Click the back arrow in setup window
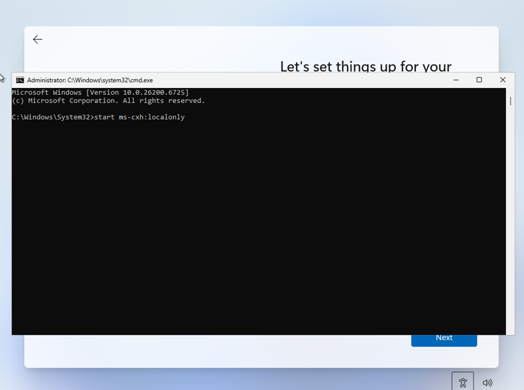The height and width of the screenshot is (390, 524). [38, 39]
